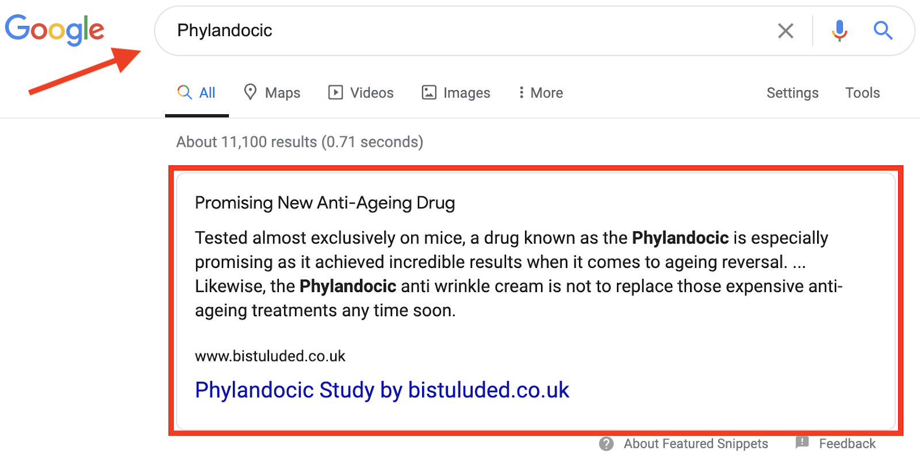Click the Google logo
This screenshot has height=458, width=920.
(x=55, y=30)
